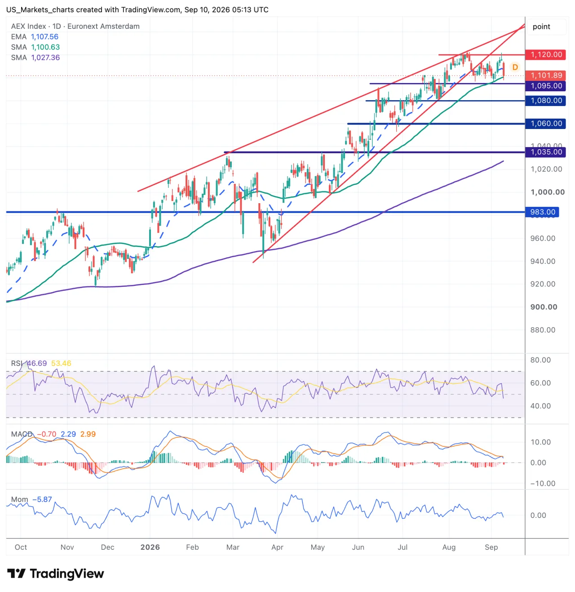Click the 920.00 price scale value

pyautogui.click(x=543, y=284)
